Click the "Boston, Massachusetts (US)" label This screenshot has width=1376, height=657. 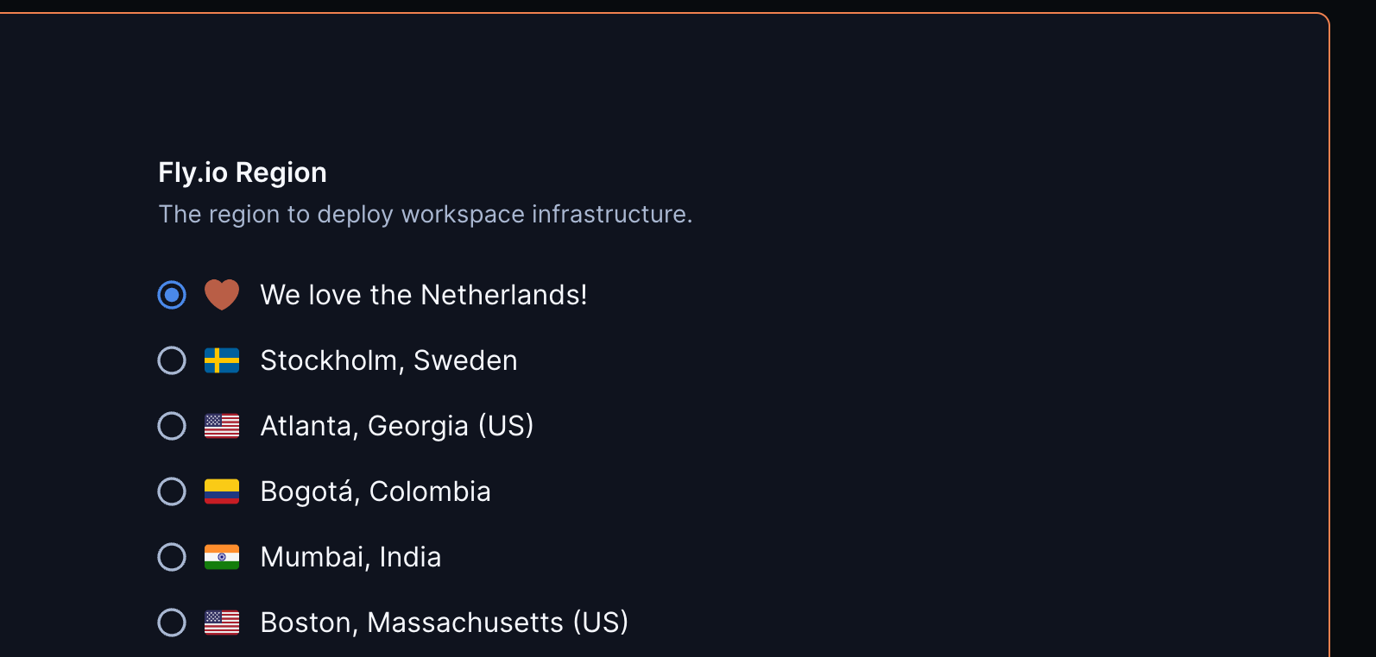tap(445, 623)
